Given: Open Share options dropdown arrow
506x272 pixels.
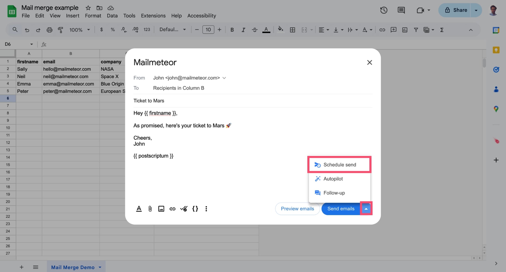Looking at the screenshot, I should (476, 10).
